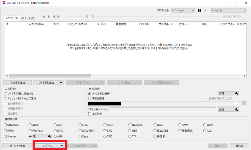Select APE output format
Screen dimensions: 251x150
pos(55,125)
